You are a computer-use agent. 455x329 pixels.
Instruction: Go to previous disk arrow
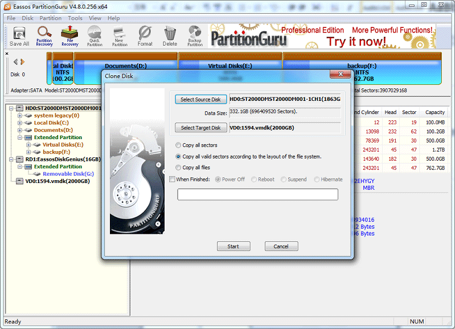[15, 62]
